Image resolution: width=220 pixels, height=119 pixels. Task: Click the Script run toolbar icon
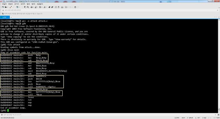[x=66, y=7]
